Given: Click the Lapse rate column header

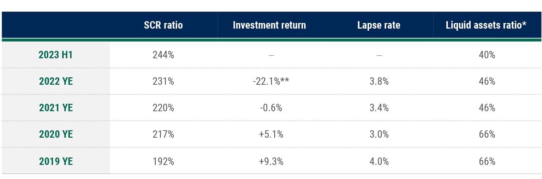Looking at the screenshot, I should click(x=379, y=25).
